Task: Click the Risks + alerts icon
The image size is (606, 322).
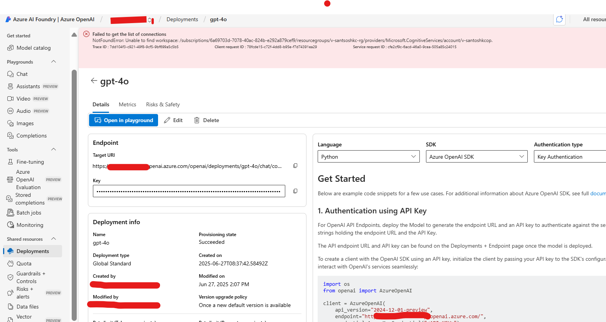Action: (10, 293)
